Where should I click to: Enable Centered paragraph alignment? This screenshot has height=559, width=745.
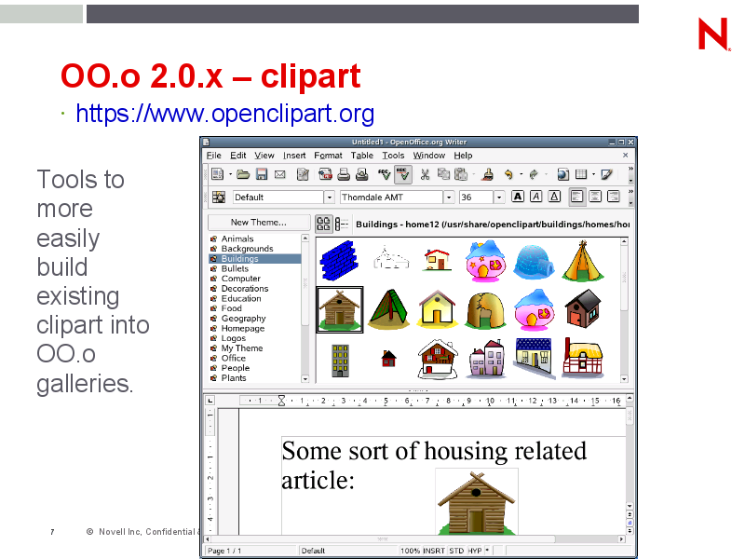click(595, 197)
